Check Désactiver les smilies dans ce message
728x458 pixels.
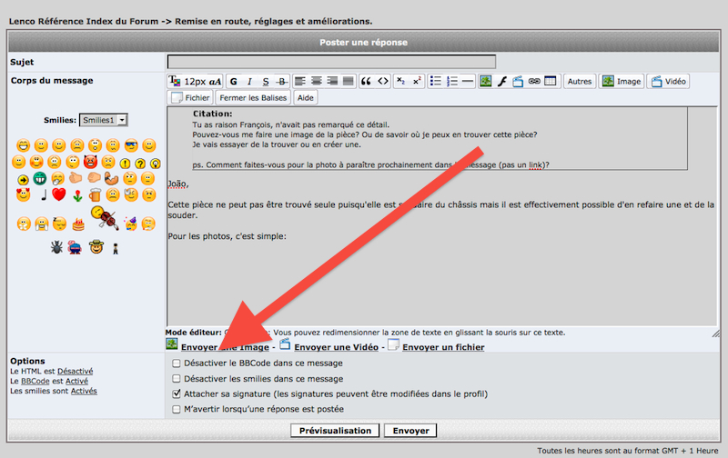[x=177, y=379]
